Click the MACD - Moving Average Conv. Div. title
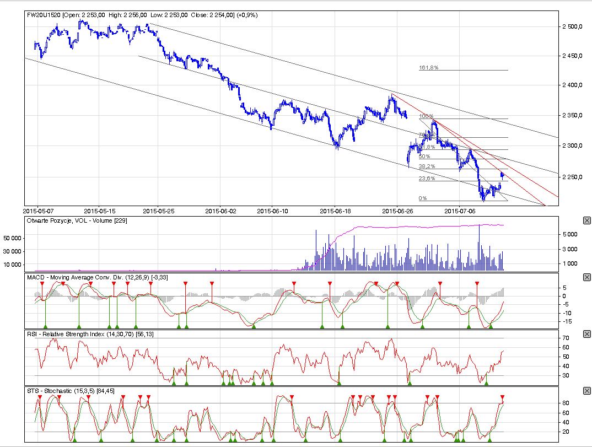Viewport: 592px width, 447px height. [98, 277]
